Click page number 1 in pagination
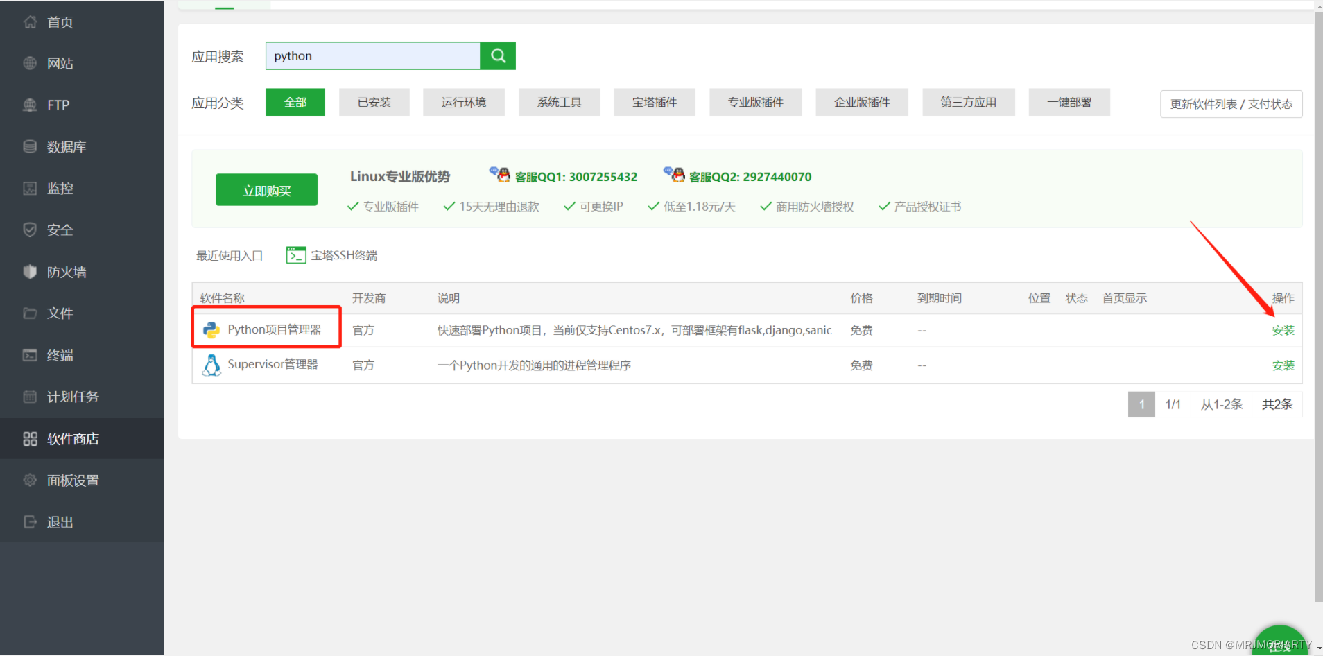 (x=1141, y=404)
